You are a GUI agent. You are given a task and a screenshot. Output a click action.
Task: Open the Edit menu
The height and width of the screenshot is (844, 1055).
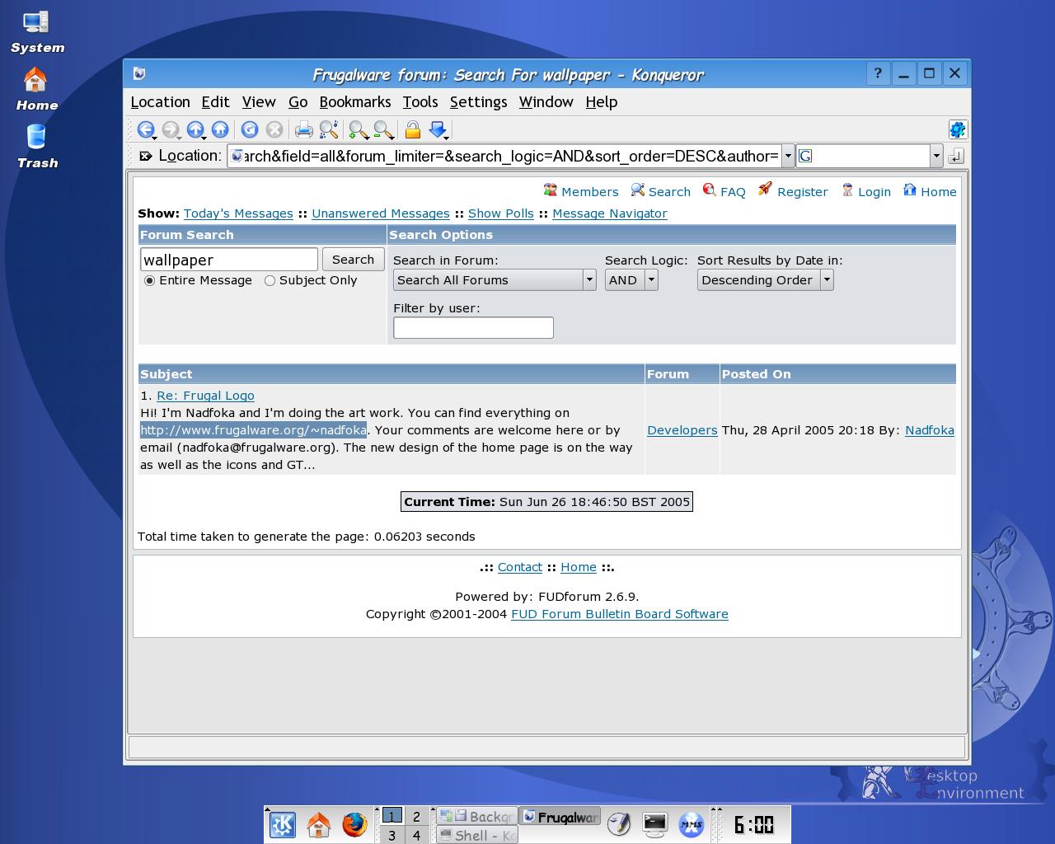[x=215, y=102]
